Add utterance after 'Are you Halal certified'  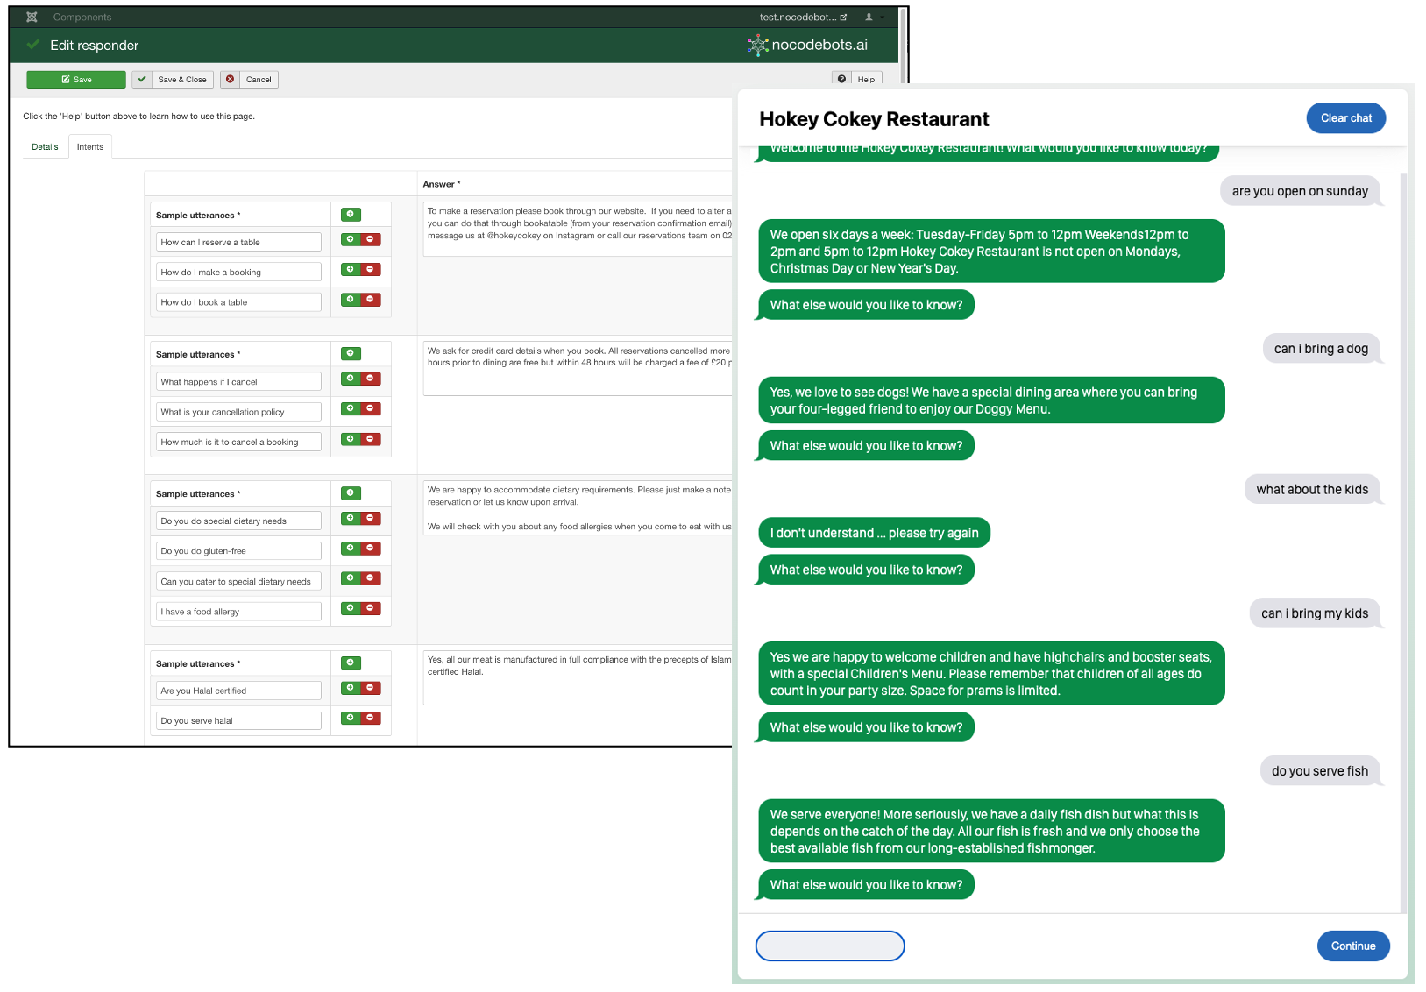tap(351, 688)
